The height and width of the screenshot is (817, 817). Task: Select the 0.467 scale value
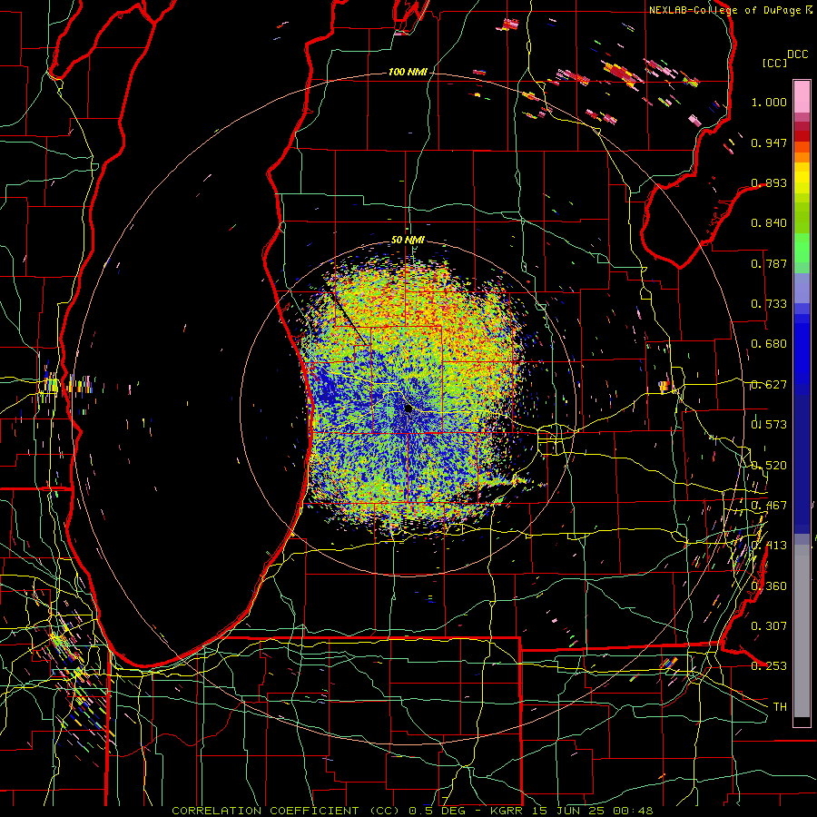point(769,506)
